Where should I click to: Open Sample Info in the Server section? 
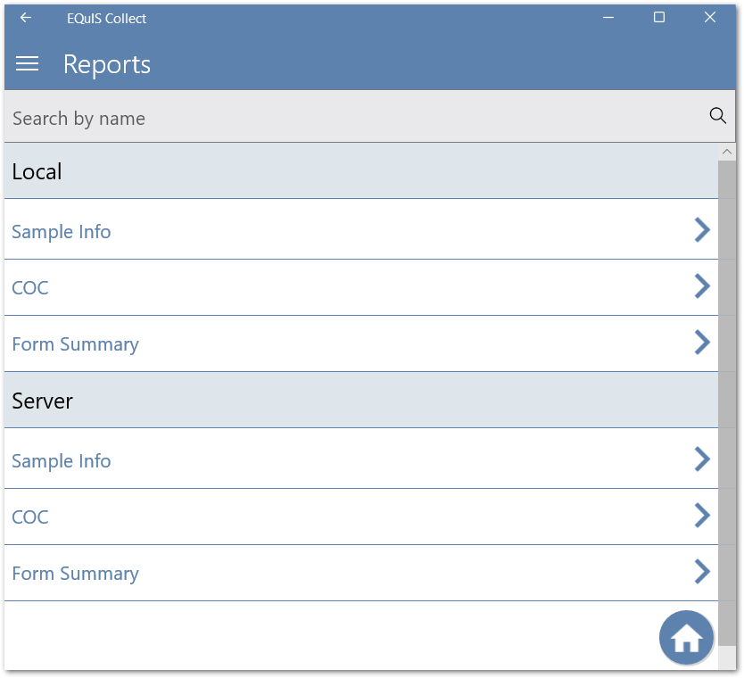point(61,460)
